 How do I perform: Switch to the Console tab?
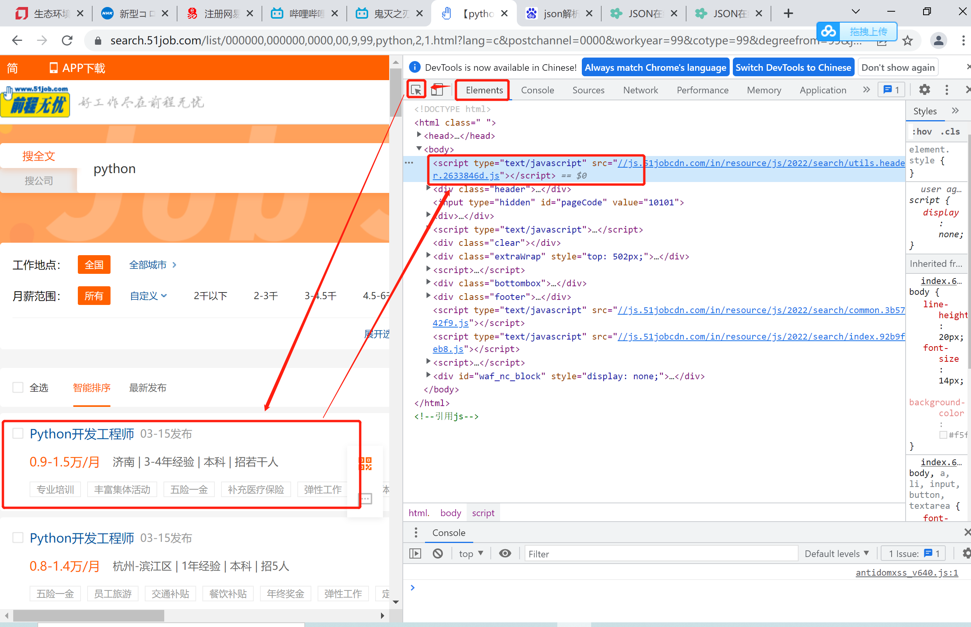(537, 90)
